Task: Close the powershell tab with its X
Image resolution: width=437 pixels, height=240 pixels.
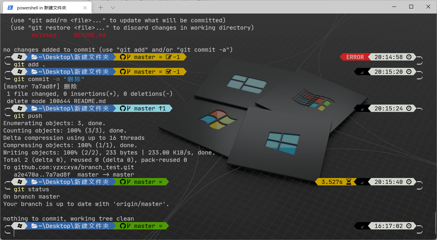Action: point(85,8)
